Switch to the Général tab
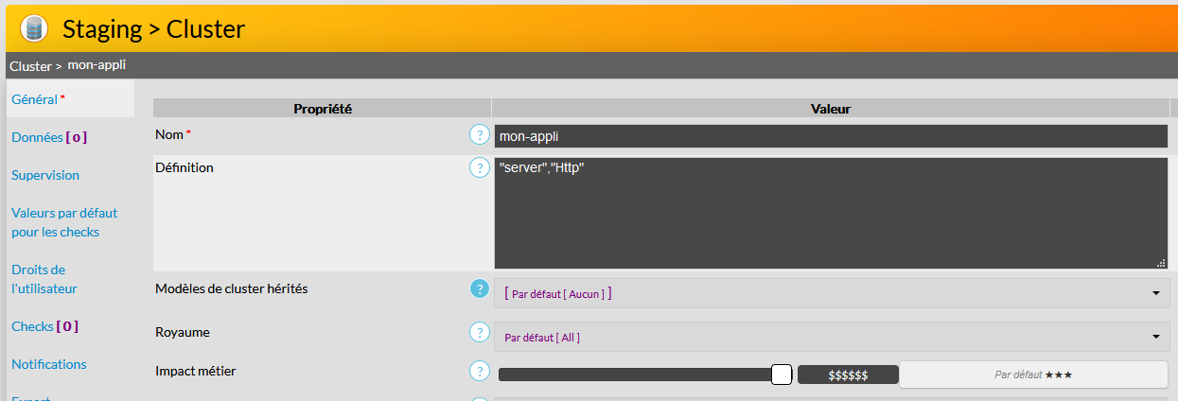 [34, 99]
